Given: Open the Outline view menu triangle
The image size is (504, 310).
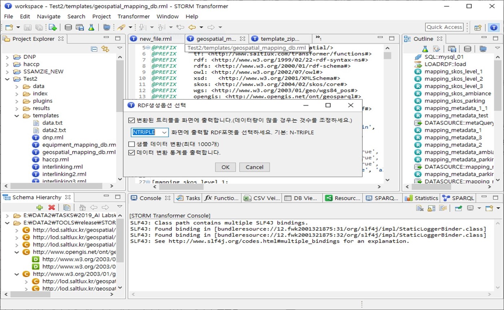Looking at the screenshot, I should coord(498,48).
